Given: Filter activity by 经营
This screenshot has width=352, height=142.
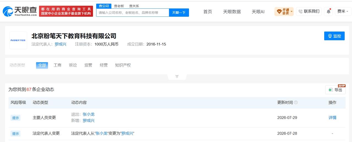Looking at the screenshot, I should click(104, 65).
